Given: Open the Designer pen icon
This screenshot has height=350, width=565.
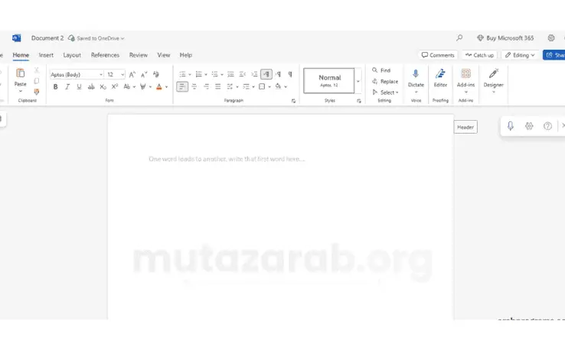Looking at the screenshot, I should (493, 73).
